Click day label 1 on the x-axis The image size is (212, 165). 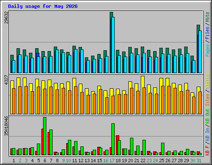[14, 160]
